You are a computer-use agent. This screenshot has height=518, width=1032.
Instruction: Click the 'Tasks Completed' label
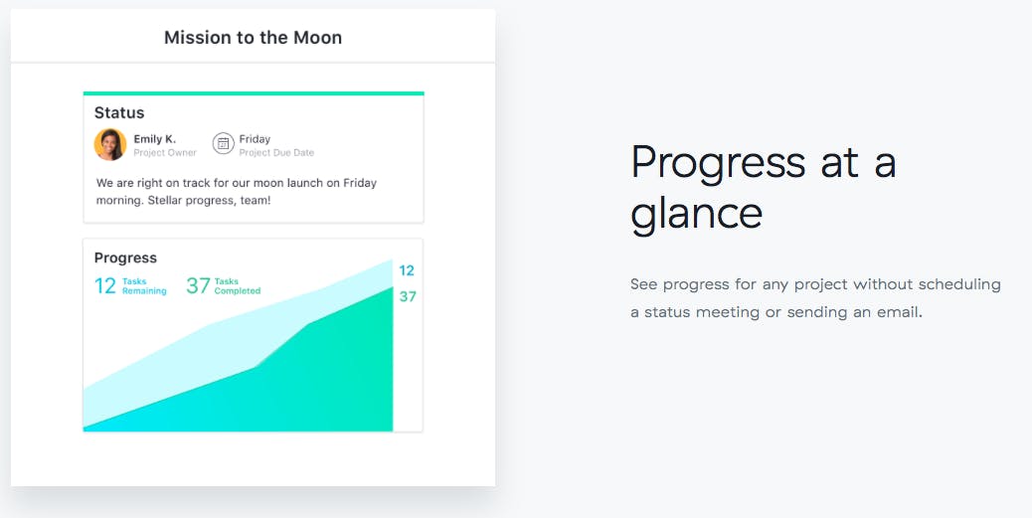(x=238, y=286)
